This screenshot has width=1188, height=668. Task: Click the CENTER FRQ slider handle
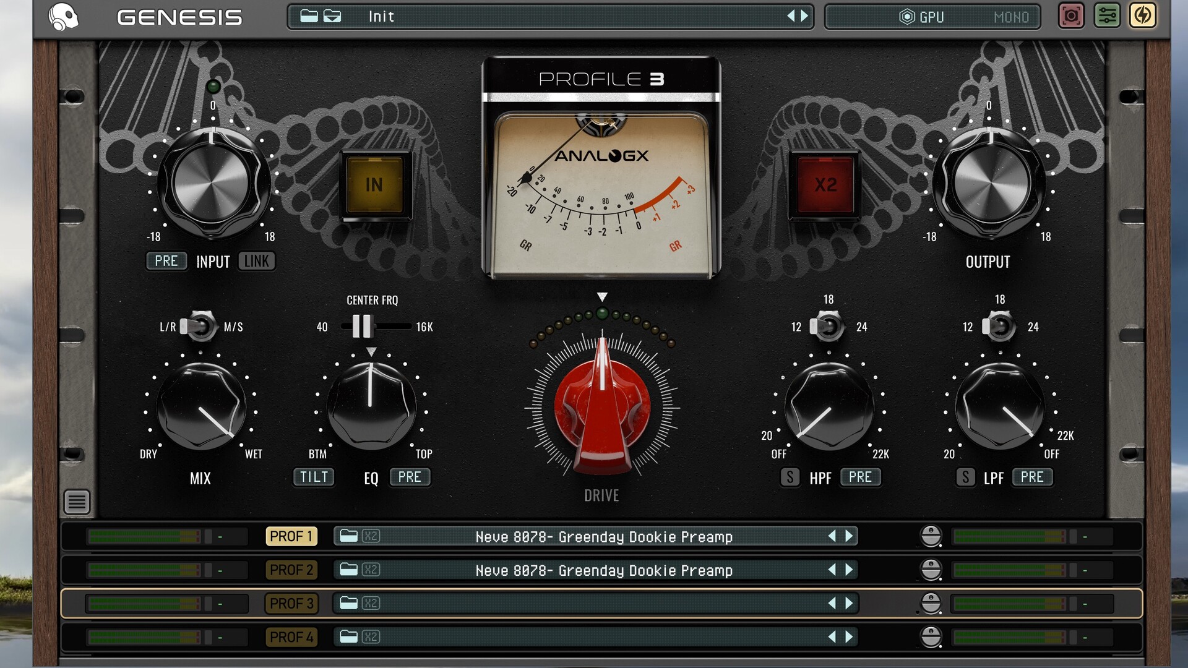(x=362, y=326)
